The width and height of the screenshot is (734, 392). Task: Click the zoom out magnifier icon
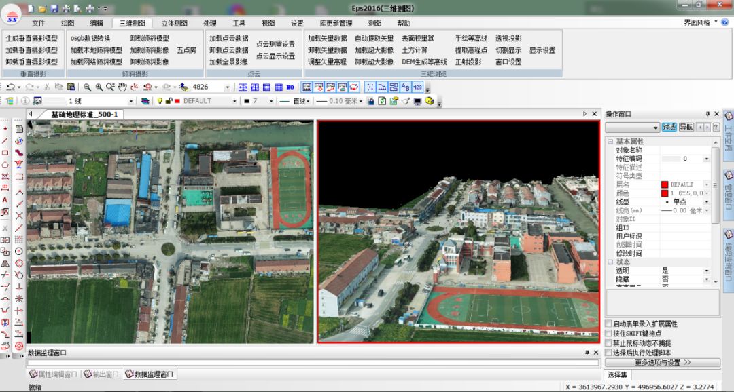click(x=88, y=87)
